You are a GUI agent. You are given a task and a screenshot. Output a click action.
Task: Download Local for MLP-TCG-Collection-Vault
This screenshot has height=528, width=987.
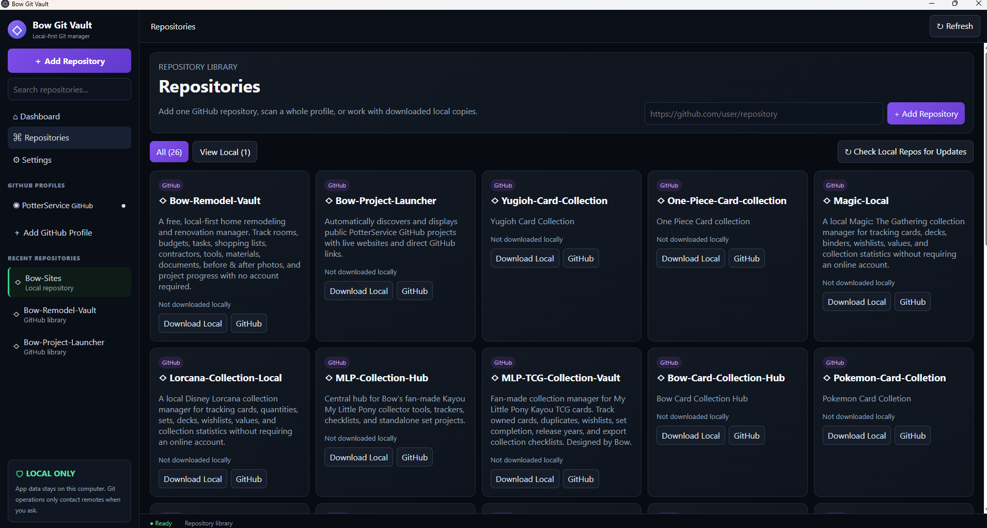click(525, 479)
